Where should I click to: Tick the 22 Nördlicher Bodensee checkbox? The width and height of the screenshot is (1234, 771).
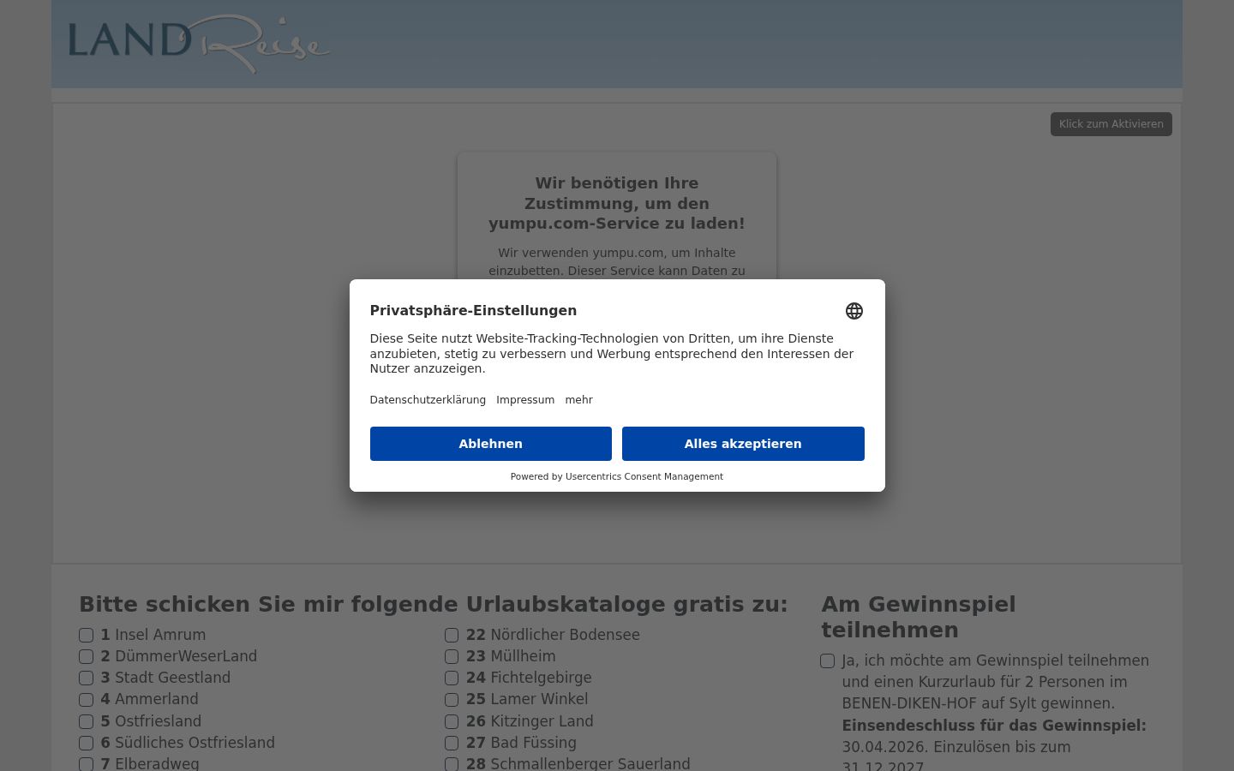coord(452,635)
